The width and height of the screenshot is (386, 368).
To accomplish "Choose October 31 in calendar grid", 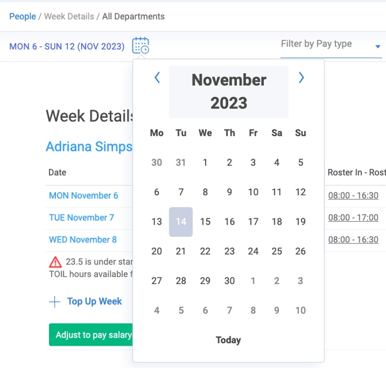I will click(181, 162).
